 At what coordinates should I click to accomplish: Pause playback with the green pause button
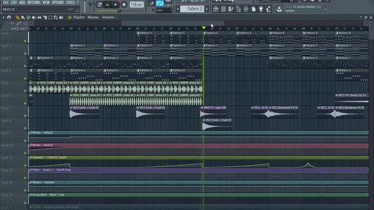tap(108, 5)
